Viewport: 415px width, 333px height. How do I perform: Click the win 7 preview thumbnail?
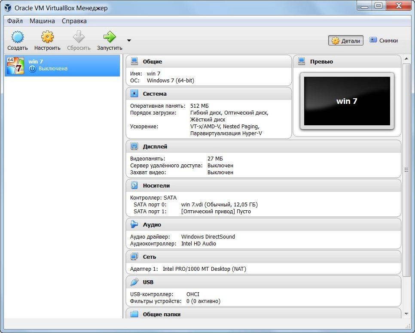(x=347, y=101)
